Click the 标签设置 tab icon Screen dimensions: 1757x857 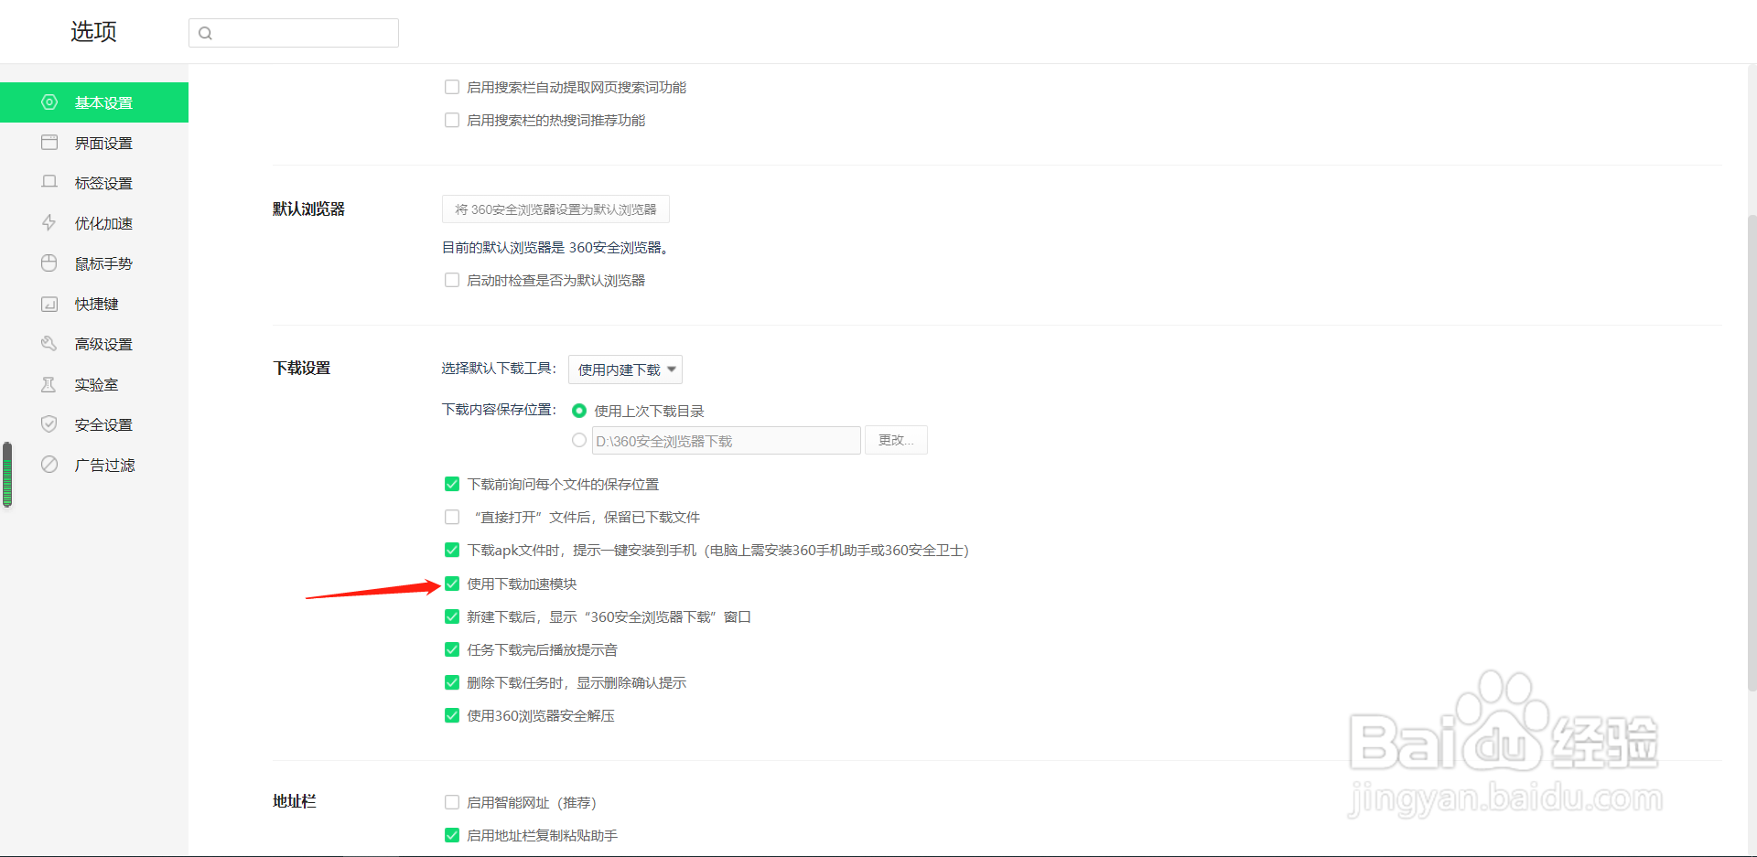tap(49, 182)
